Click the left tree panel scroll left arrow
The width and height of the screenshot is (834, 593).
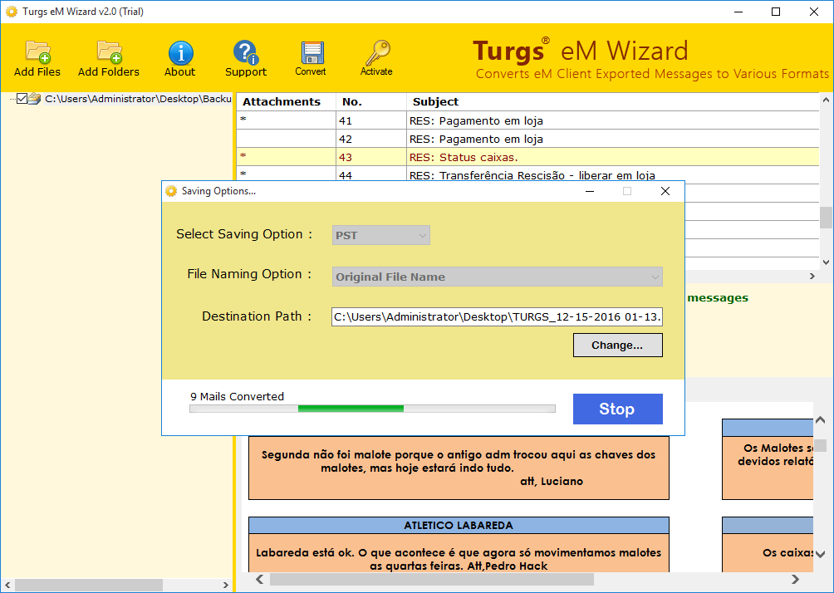(x=7, y=585)
